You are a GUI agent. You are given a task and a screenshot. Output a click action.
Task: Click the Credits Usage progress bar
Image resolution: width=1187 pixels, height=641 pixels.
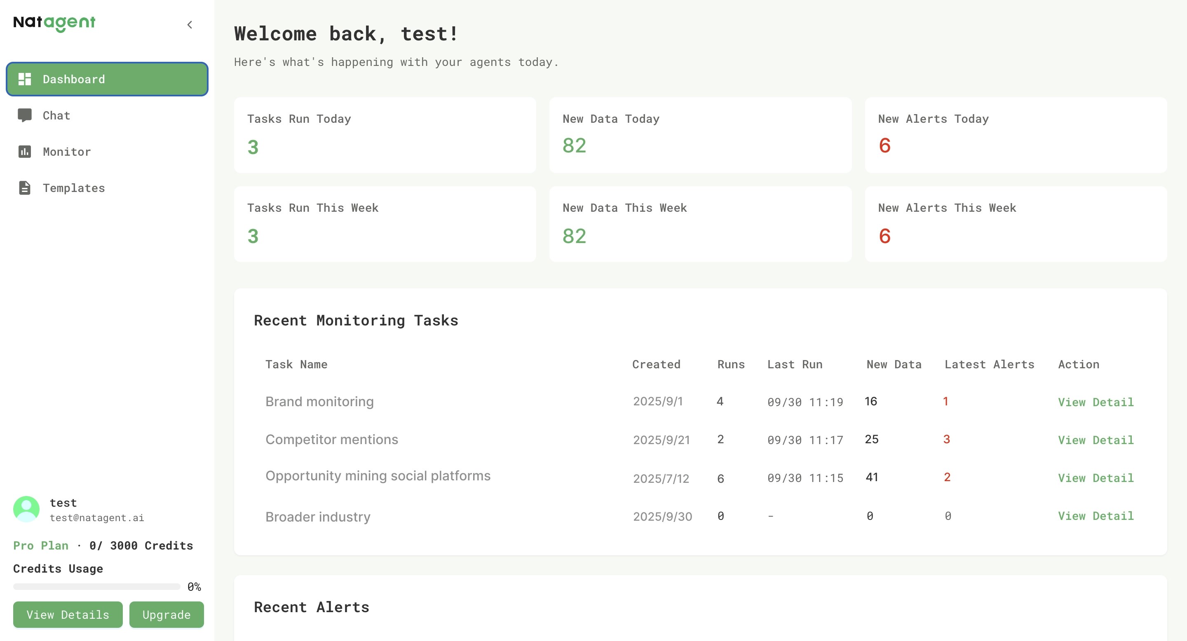point(96,587)
